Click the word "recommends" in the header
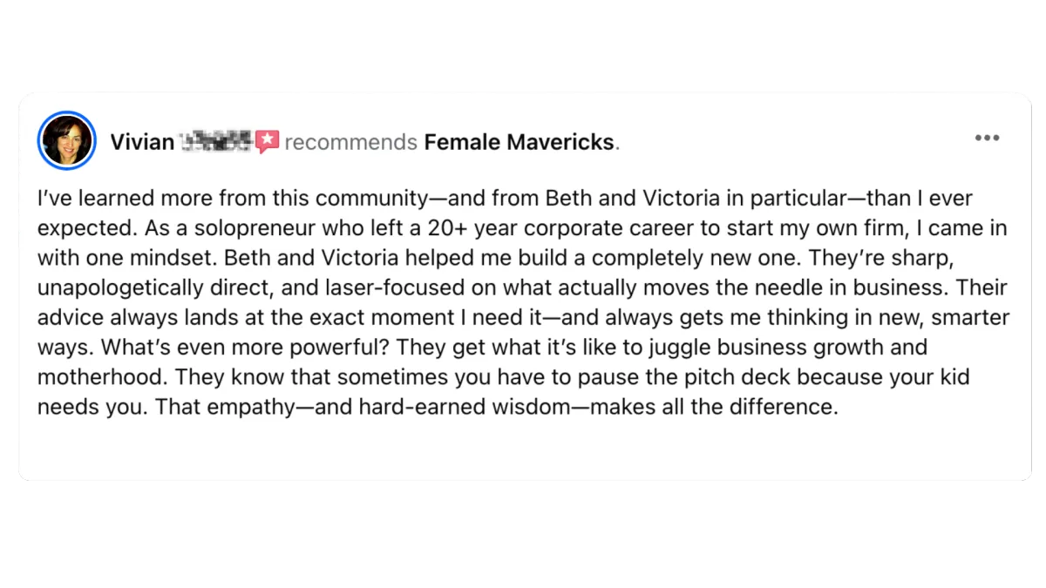Screen dimensions: 1046x588 tap(350, 142)
